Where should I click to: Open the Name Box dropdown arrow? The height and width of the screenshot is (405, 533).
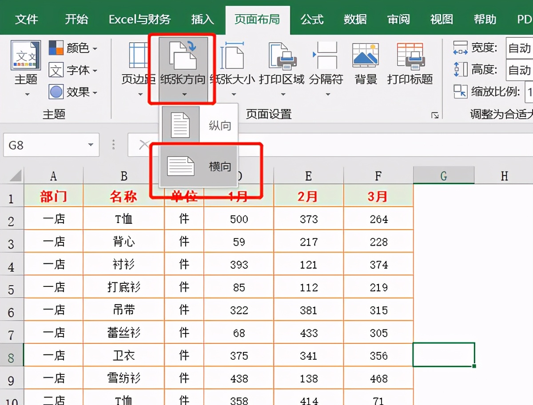(x=91, y=145)
